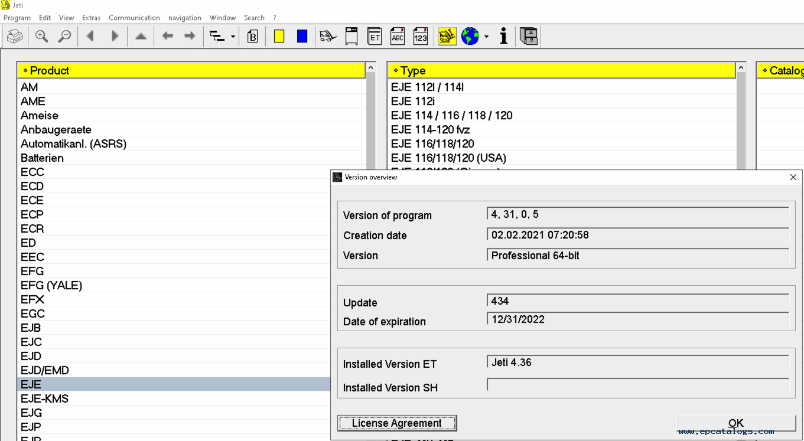Open the ? help menu

click(x=275, y=18)
